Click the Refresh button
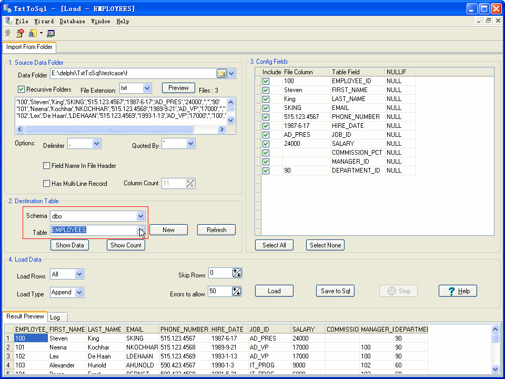The width and height of the screenshot is (505, 379). (216, 230)
